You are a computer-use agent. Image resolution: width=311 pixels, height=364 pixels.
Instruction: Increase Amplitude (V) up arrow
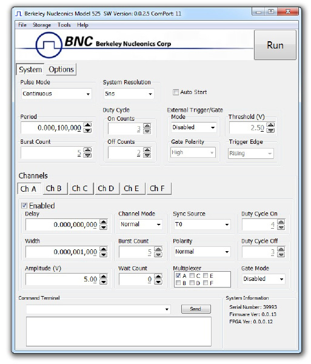point(104,276)
